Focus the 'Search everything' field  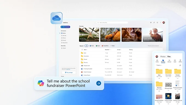112,22
